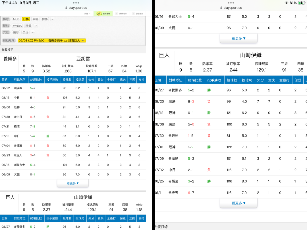
Task: Choose the 俄冰 league tab
Action: pos(16,32)
